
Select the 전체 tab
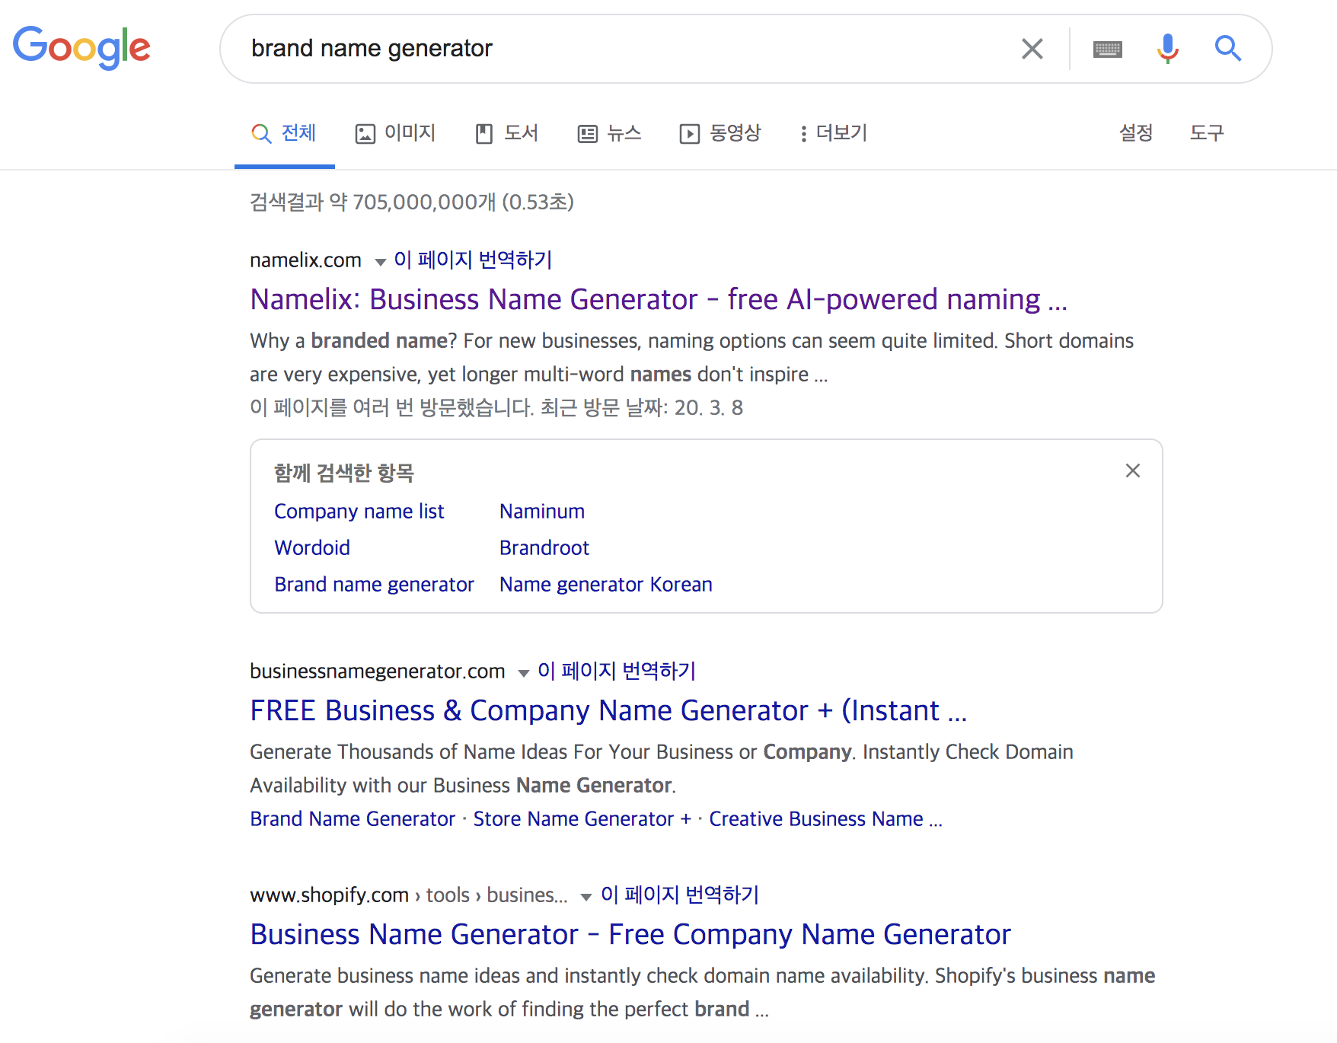coord(284,133)
